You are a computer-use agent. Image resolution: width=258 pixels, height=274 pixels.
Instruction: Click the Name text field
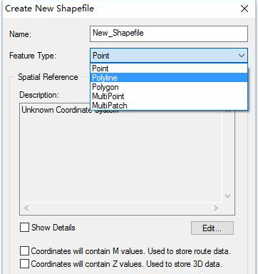point(169,34)
